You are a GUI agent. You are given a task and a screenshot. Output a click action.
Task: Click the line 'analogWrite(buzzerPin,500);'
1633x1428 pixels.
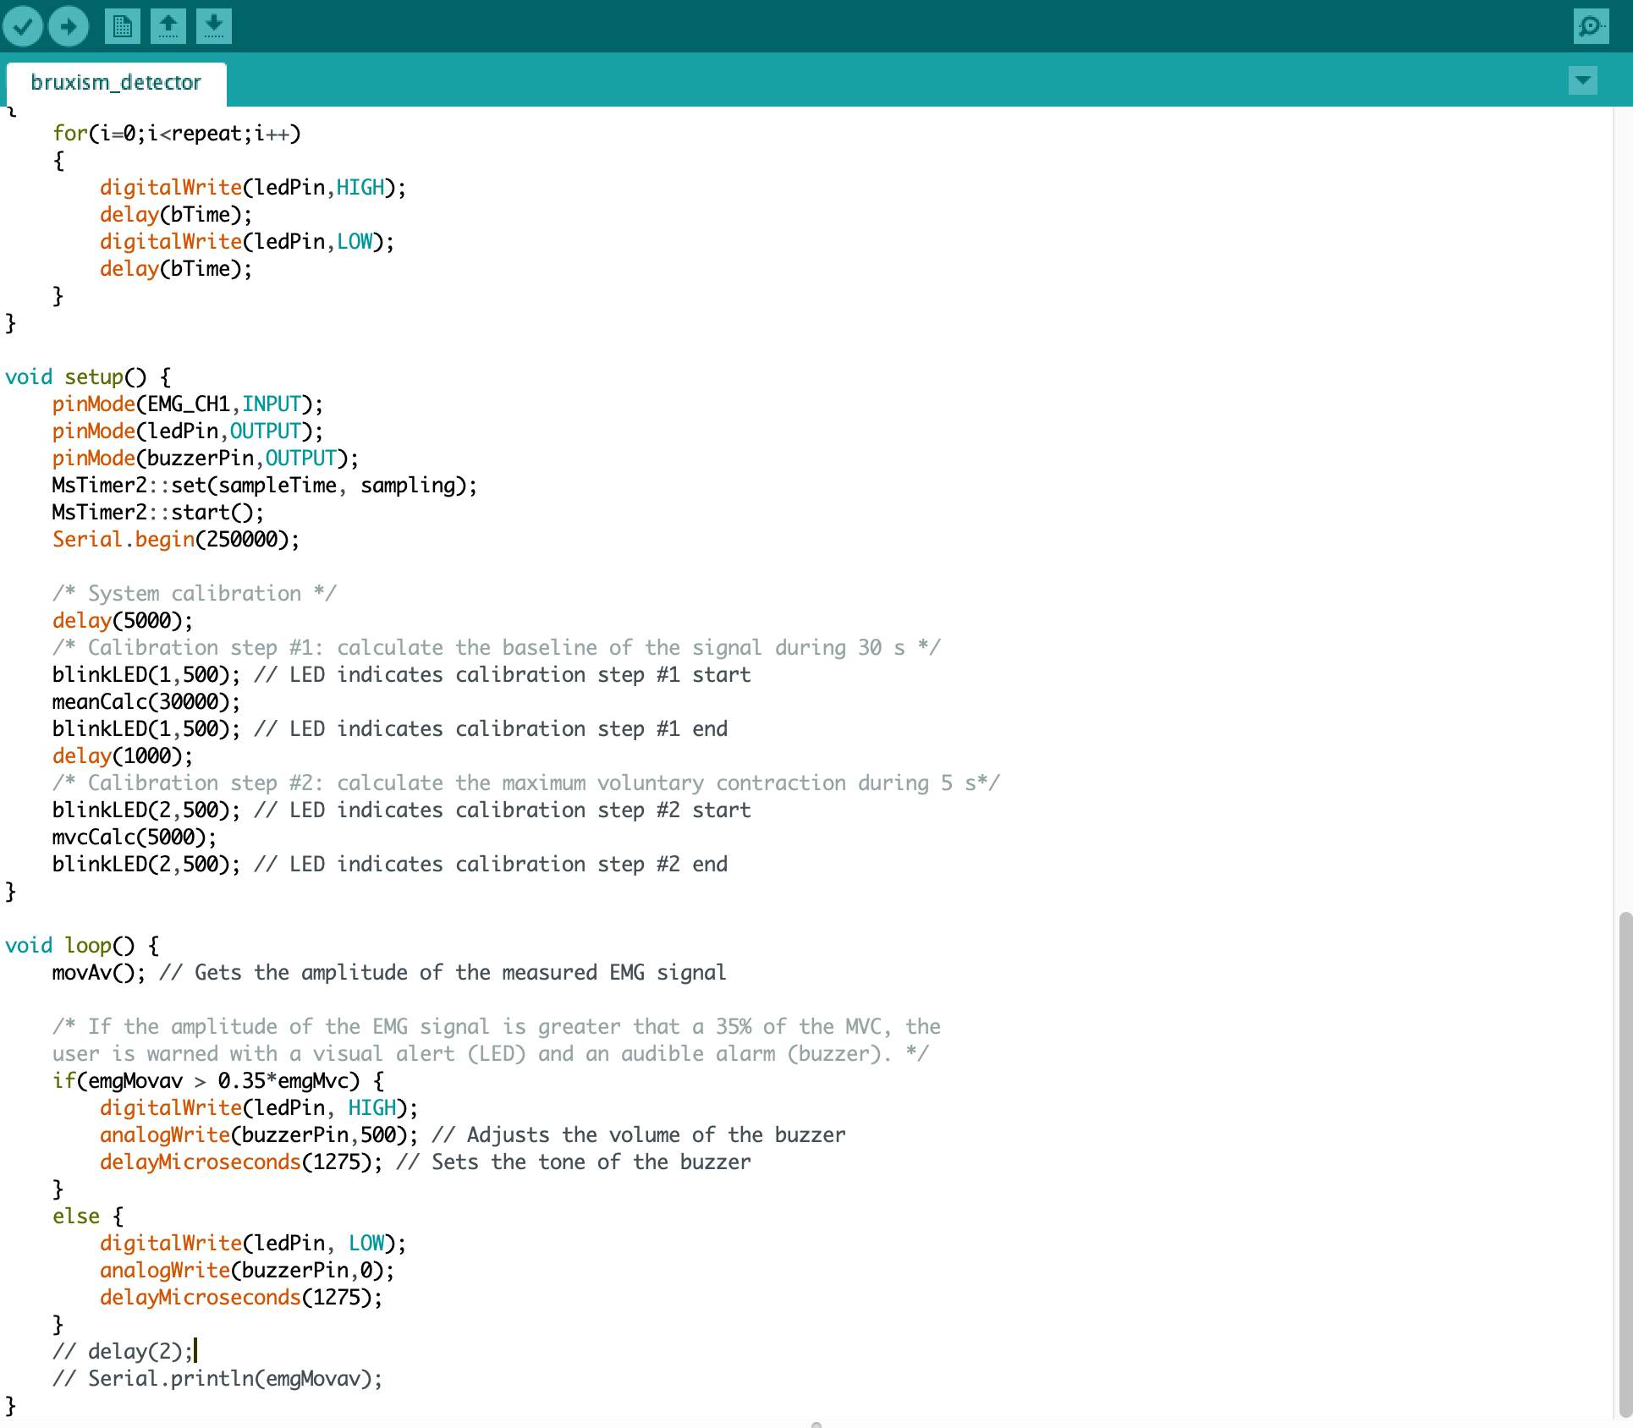pos(259,1135)
